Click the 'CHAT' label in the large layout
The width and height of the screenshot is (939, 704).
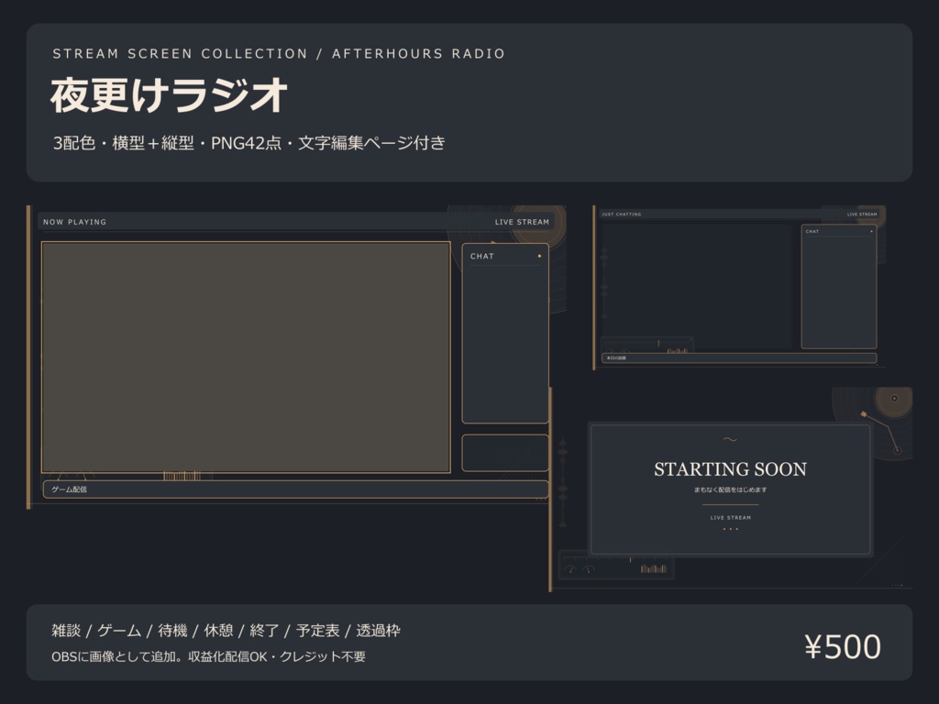(x=482, y=257)
